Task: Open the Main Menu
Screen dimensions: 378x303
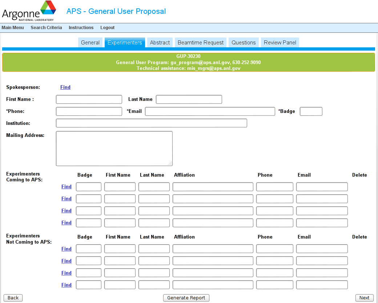Action: pyautogui.click(x=13, y=28)
